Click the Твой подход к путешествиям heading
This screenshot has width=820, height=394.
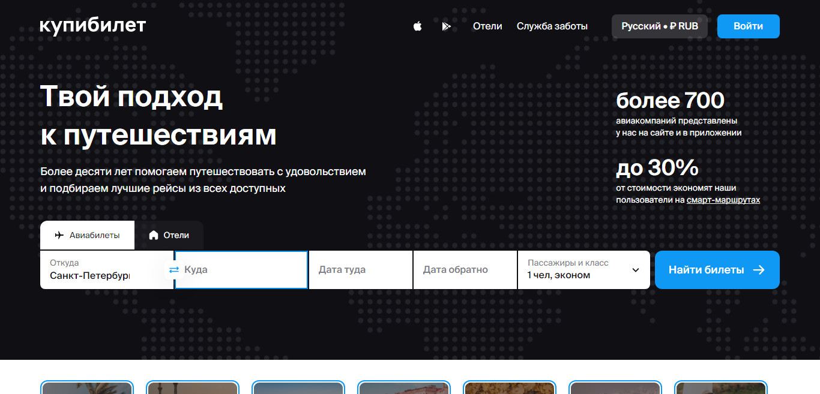158,116
